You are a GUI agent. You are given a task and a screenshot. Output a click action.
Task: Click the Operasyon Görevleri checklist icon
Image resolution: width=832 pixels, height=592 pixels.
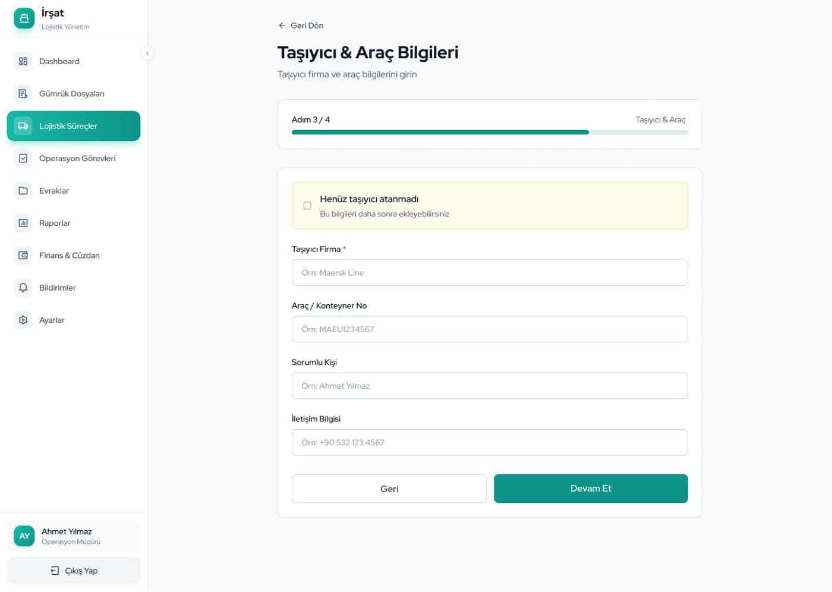(x=23, y=158)
